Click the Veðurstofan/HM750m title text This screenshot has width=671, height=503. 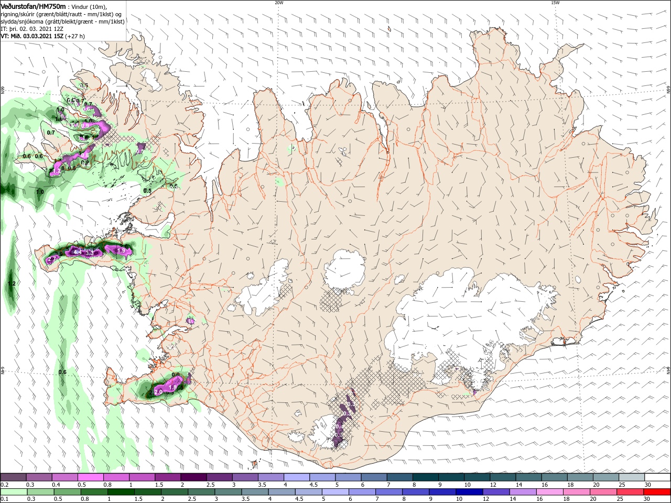tap(33, 6)
